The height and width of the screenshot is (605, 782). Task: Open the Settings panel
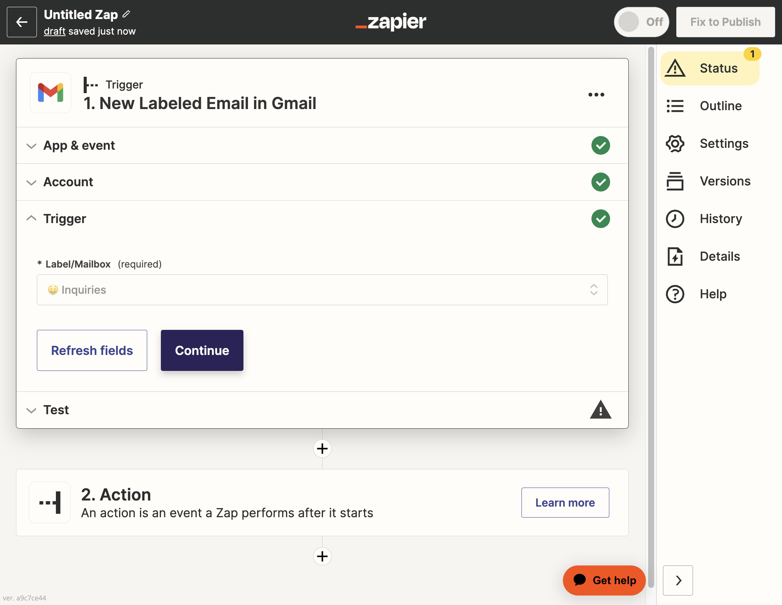[710, 144]
